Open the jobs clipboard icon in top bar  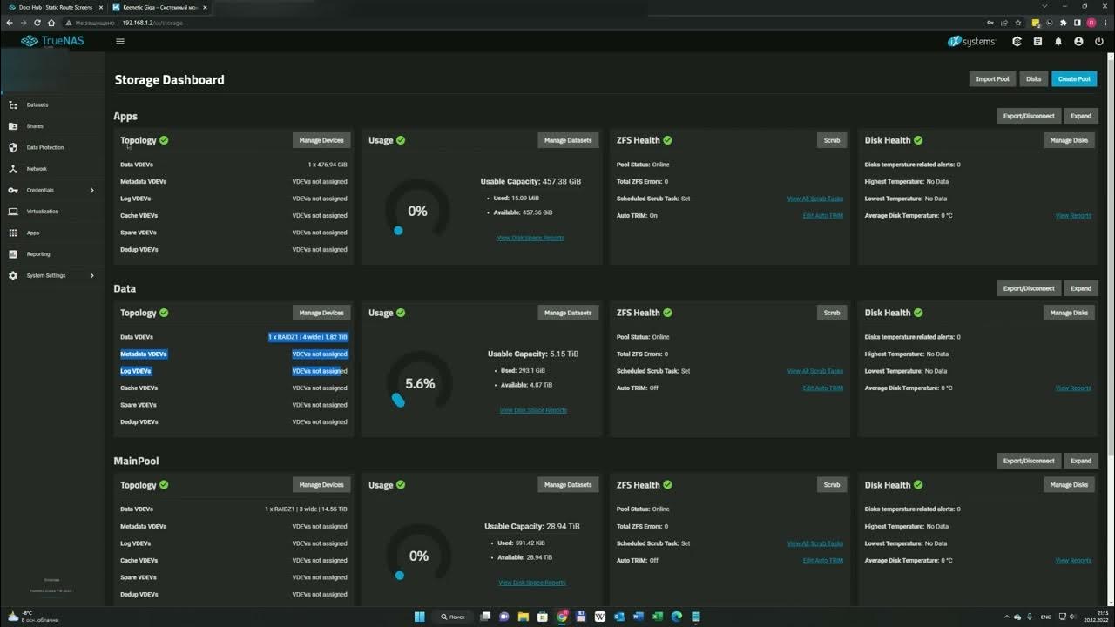click(x=1037, y=41)
